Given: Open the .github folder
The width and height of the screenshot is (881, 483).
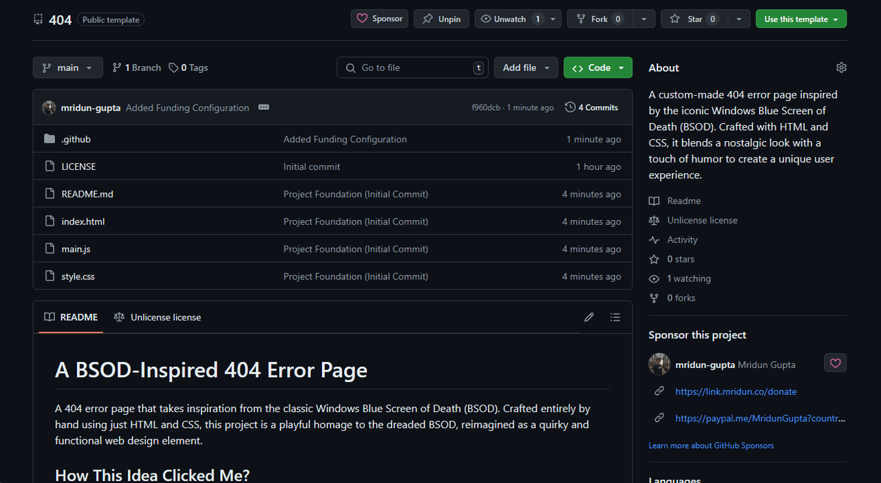Looking at the screenshot, I should (76, 139).
